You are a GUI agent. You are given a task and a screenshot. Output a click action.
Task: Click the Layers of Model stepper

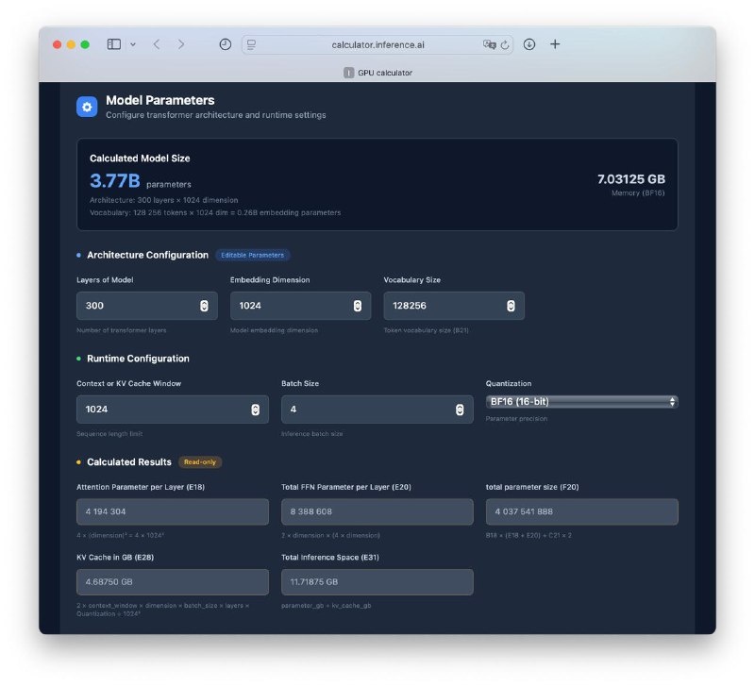(204, 306)
